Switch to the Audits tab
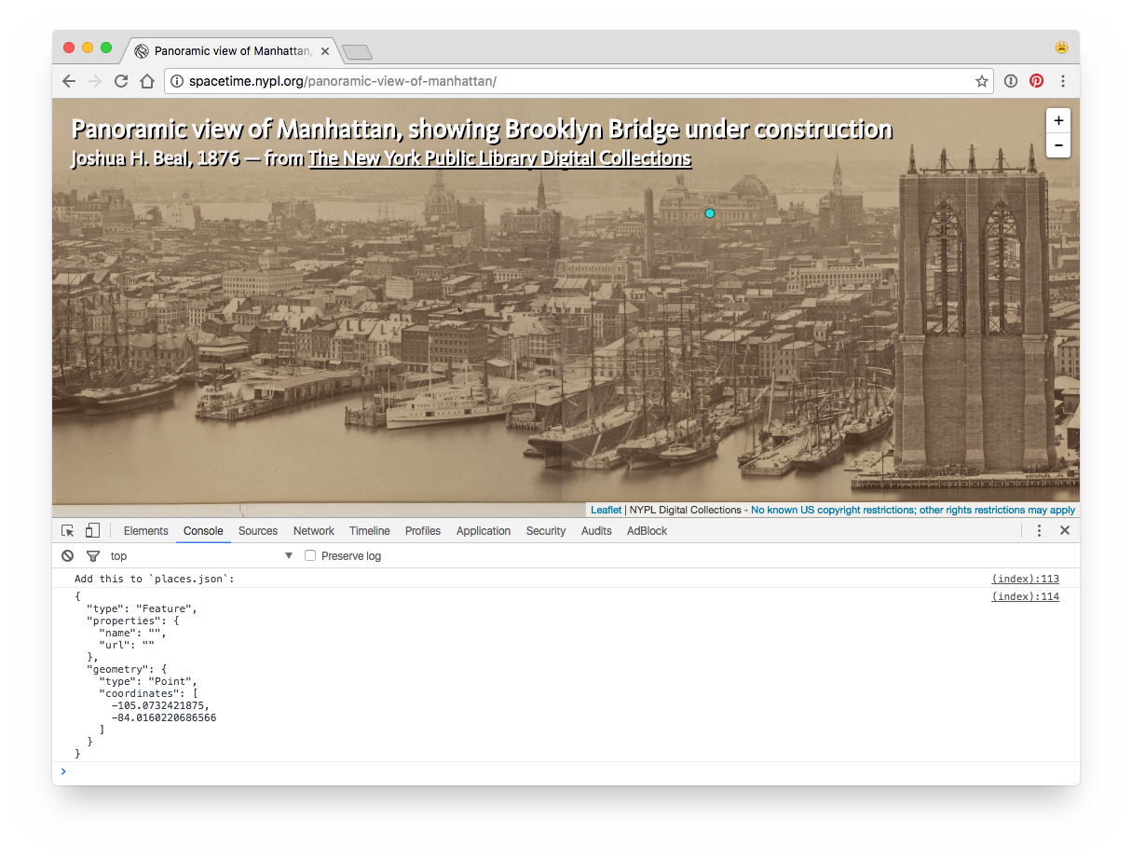Viewport: 1132px width, 860px height. point(596,531)
